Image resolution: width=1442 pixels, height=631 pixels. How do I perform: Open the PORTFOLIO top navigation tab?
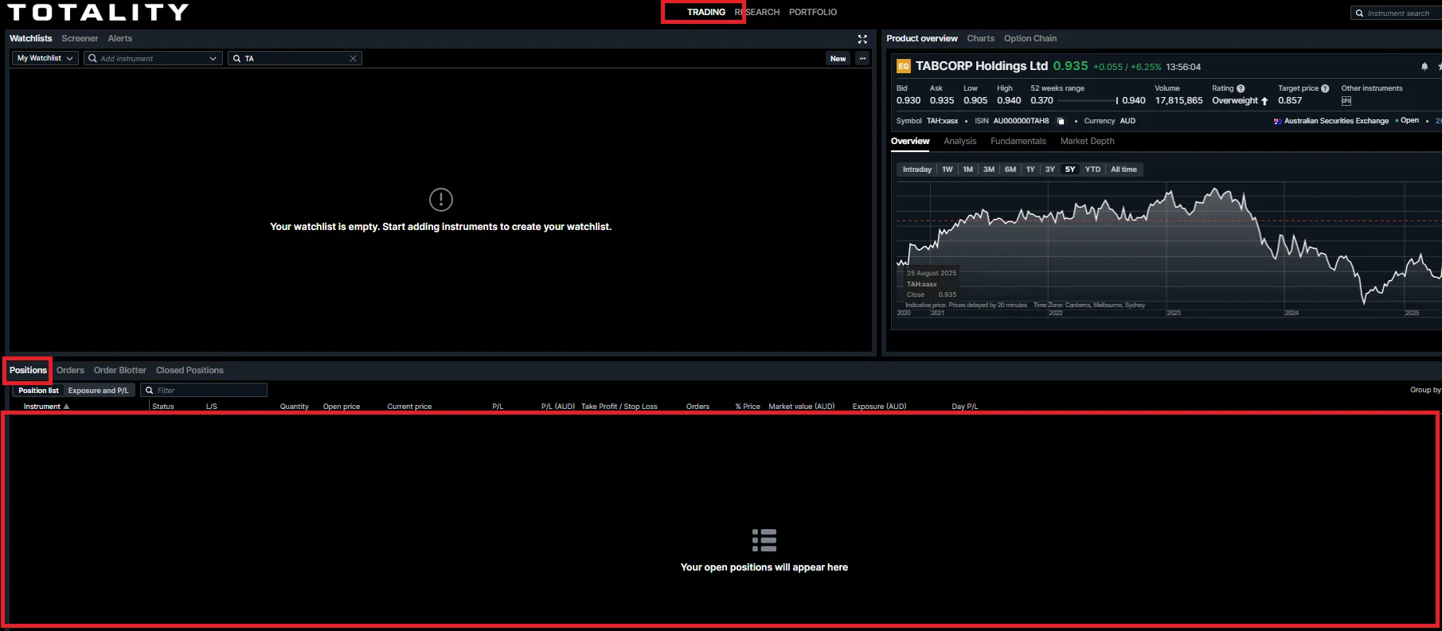click(x=813, y=12)
